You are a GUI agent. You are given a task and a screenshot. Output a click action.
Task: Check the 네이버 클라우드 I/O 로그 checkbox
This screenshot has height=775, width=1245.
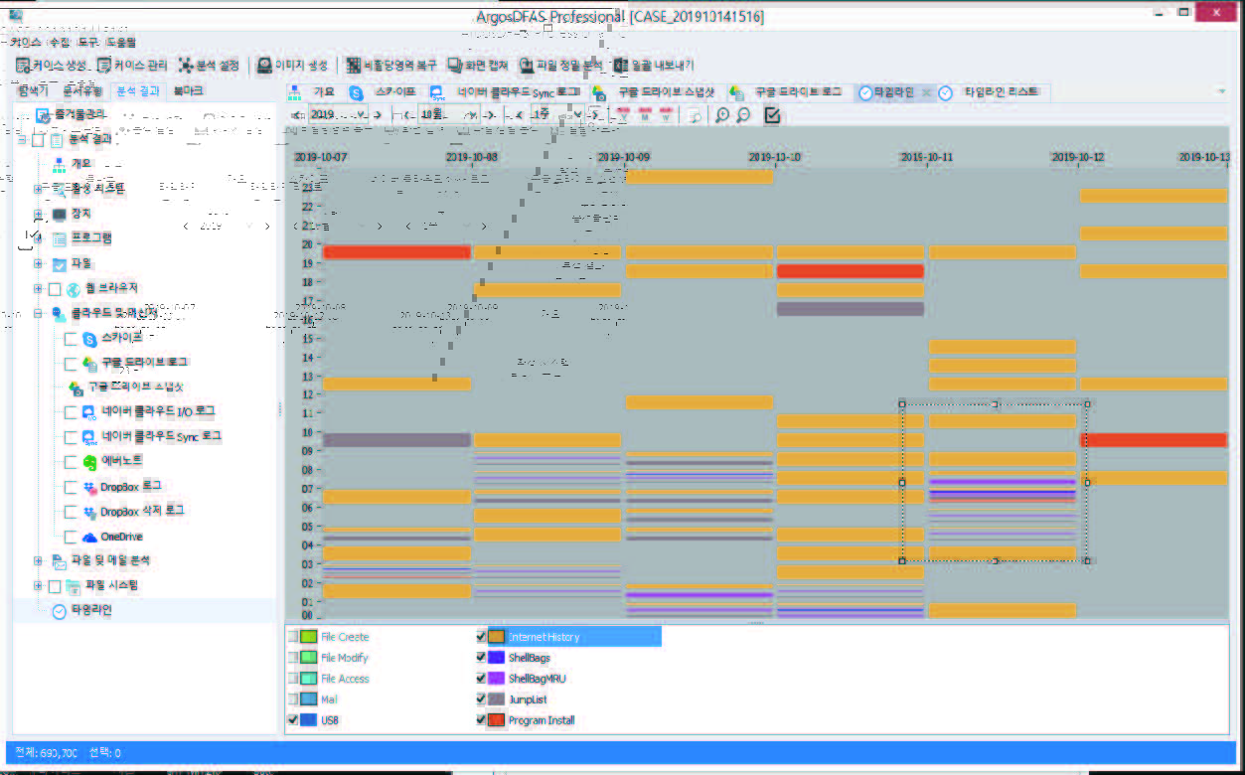pyautogui.click(x=71, y=412)
